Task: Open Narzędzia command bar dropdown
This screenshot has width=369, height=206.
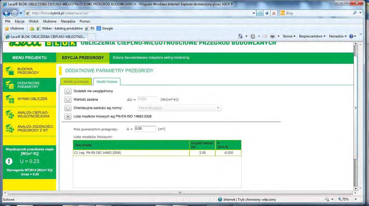Action: point(338,36)
